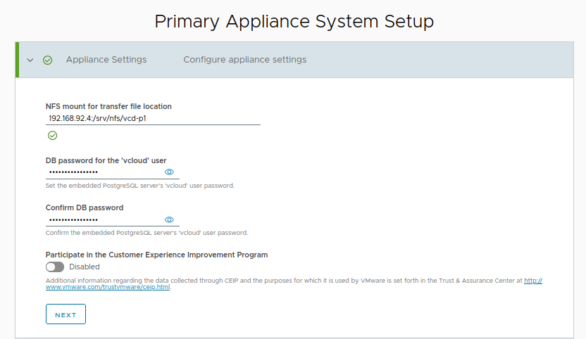Open the VMware CEIP Trust & Assurance link
The height and width of the screenshot is (339, 586).
[x=108, y=288]
